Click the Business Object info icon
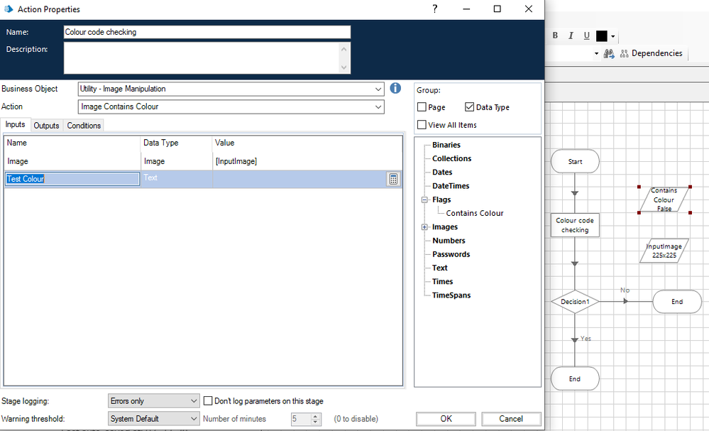 tap(396, 89)
